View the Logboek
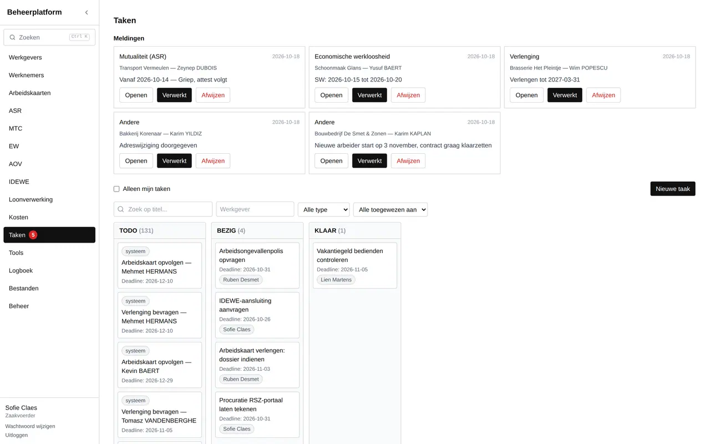 tap(49, 270)
